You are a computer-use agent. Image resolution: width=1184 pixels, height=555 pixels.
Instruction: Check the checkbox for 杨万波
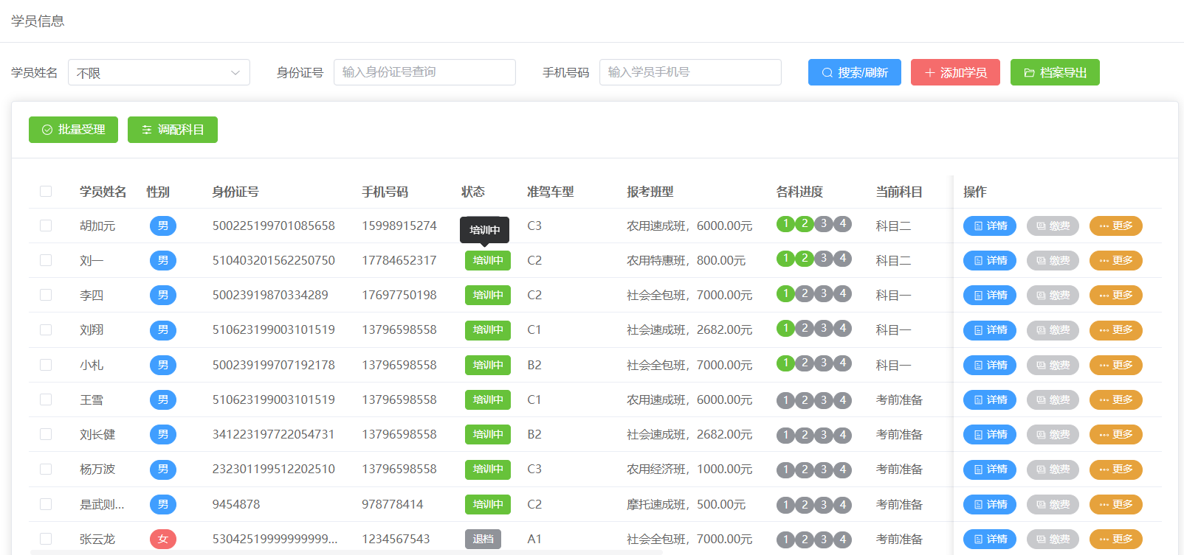46,469
